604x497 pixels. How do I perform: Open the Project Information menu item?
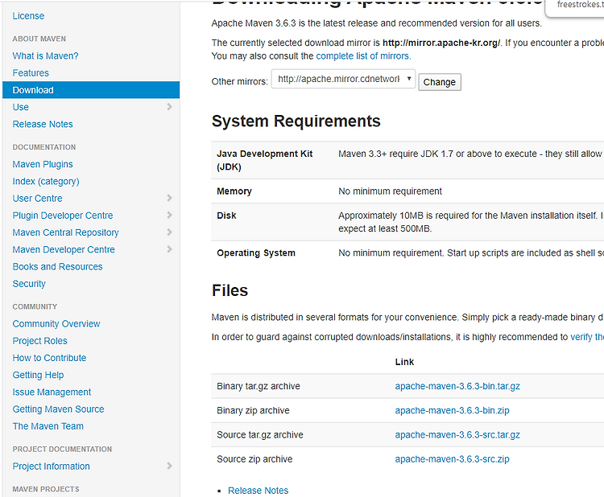[51, 466]
